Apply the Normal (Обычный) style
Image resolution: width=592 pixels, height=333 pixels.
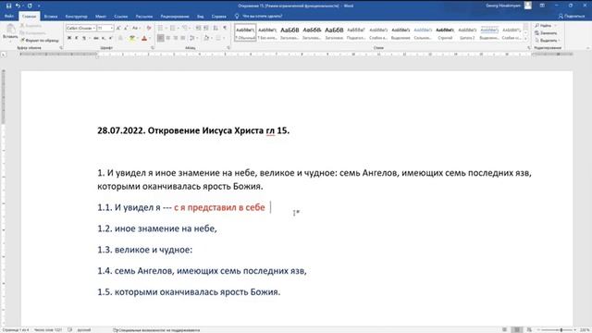(x=245, y=32)
